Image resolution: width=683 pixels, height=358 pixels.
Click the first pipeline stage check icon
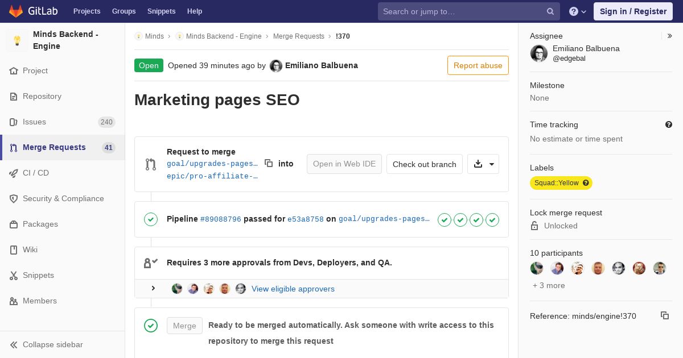[445, 219]
